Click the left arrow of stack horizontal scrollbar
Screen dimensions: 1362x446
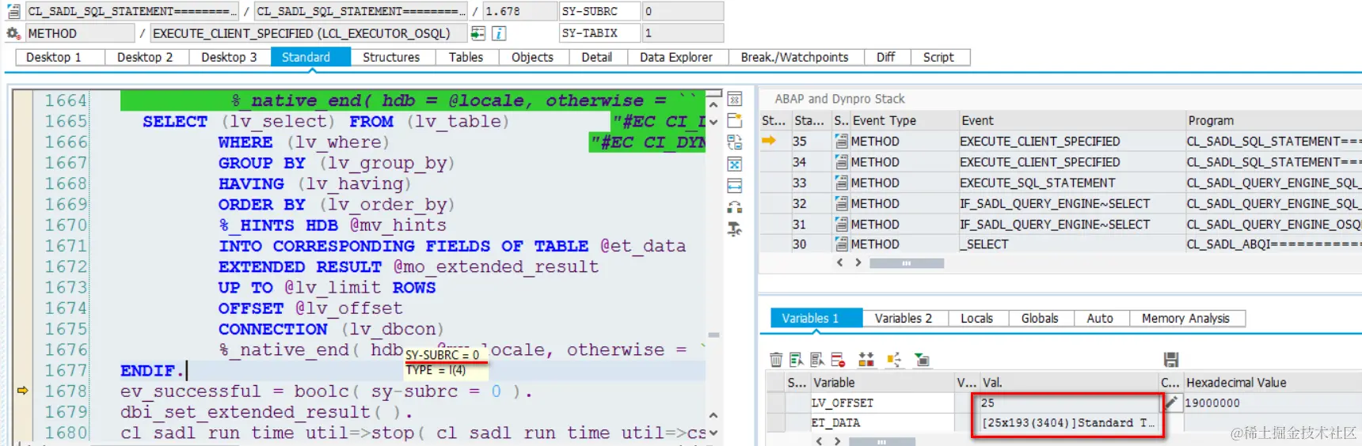(x=840, y=263)
